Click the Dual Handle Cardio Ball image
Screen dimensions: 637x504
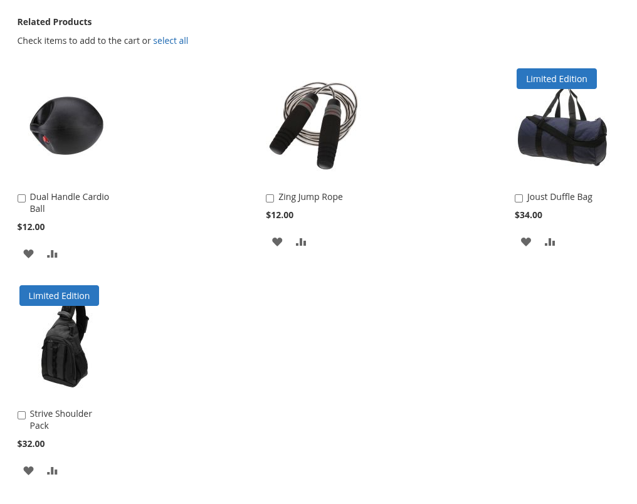(66, 125)
